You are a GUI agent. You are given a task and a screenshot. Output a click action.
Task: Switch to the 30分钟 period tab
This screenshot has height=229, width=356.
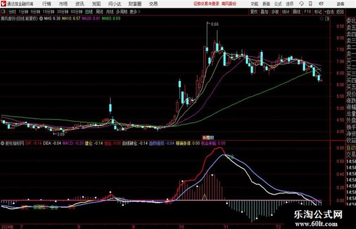pos(63,12)
